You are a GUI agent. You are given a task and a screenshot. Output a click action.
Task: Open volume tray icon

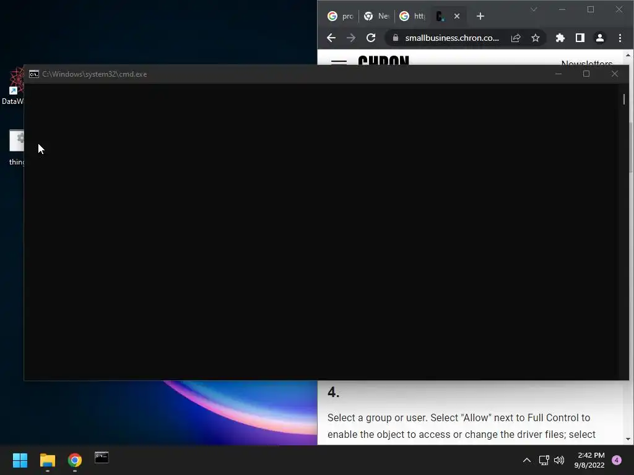pos(559,460)
